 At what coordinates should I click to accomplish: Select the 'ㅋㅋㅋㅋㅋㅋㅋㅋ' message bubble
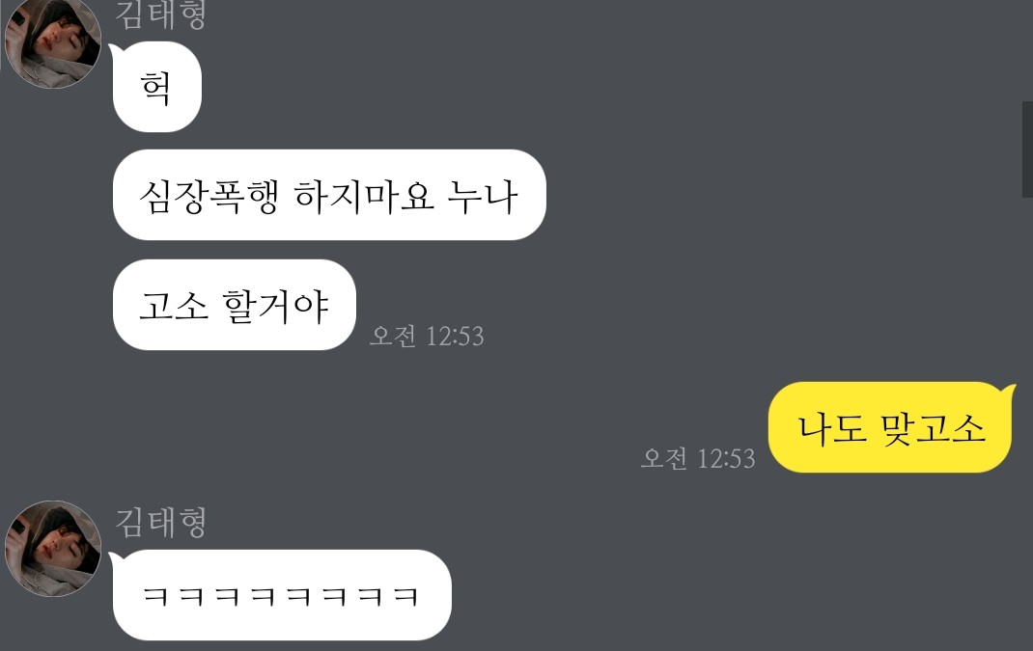[x=281, y=595]
